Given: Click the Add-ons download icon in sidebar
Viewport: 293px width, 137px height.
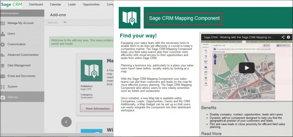Looking at the screenshot, I should click(3, 97).
